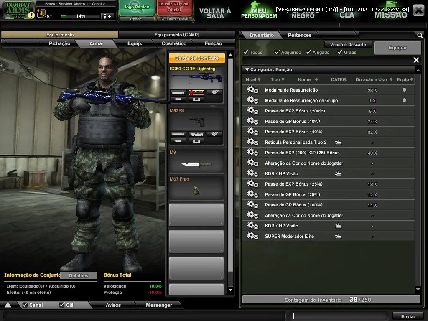
Task: Open the Cosmético tab
Action: (174, 43)
